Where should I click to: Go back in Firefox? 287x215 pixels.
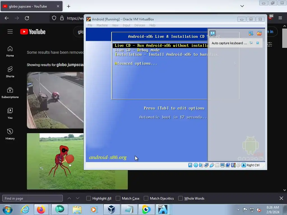tap(7, 18)
